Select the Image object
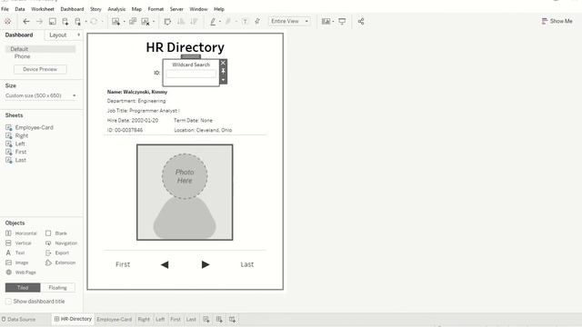 (x=17, y=263)
